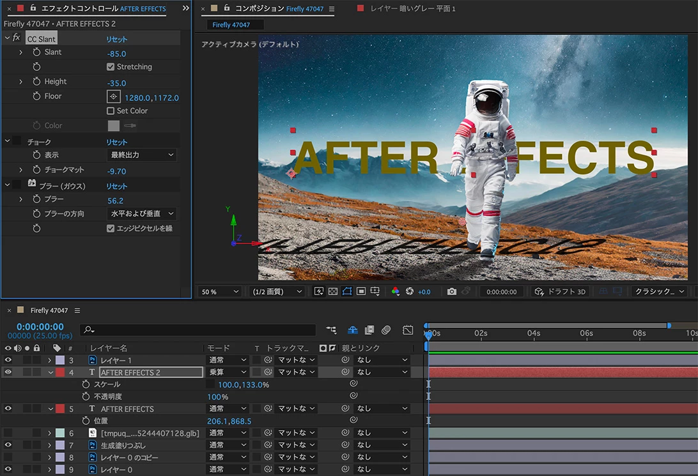Reset the CC Slant effect
This screenshot has height=476, width=698.
[116, 39]
